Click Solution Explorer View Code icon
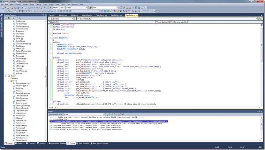The height and width of the screenshot is (150, 265). pos(17,18)
